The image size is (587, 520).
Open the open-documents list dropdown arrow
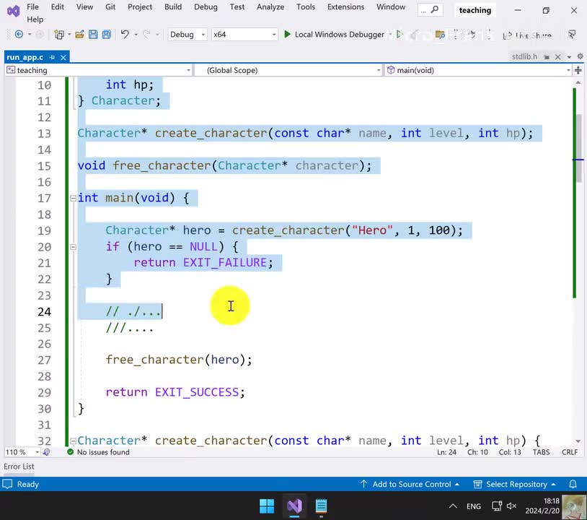[569, 57]
